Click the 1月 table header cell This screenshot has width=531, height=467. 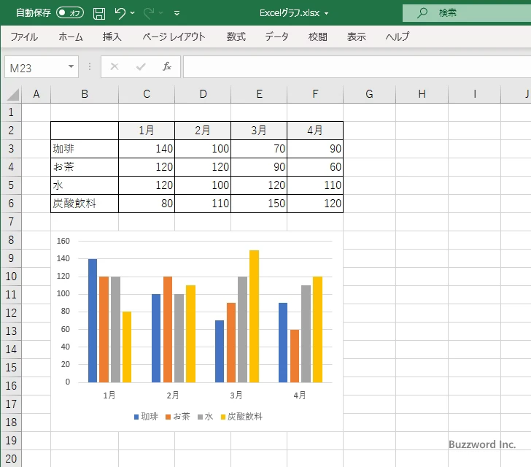[x=147, y=131]
